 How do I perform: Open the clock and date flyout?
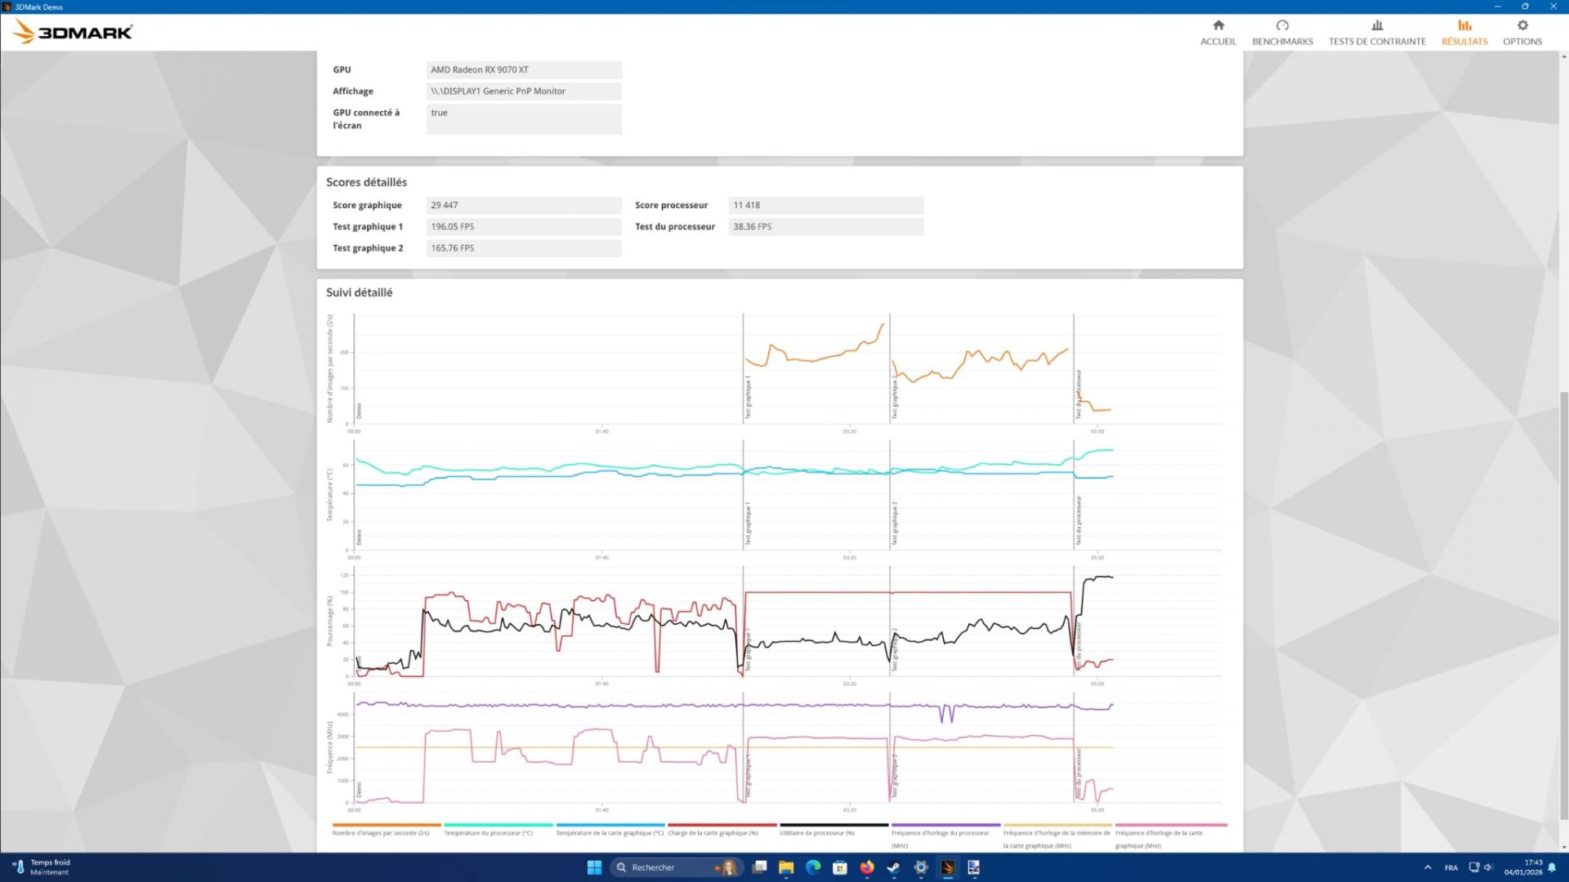[x=1522, y=867]
